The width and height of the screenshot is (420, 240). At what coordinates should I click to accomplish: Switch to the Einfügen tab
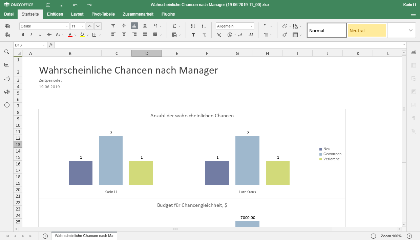tap(55, 14)
